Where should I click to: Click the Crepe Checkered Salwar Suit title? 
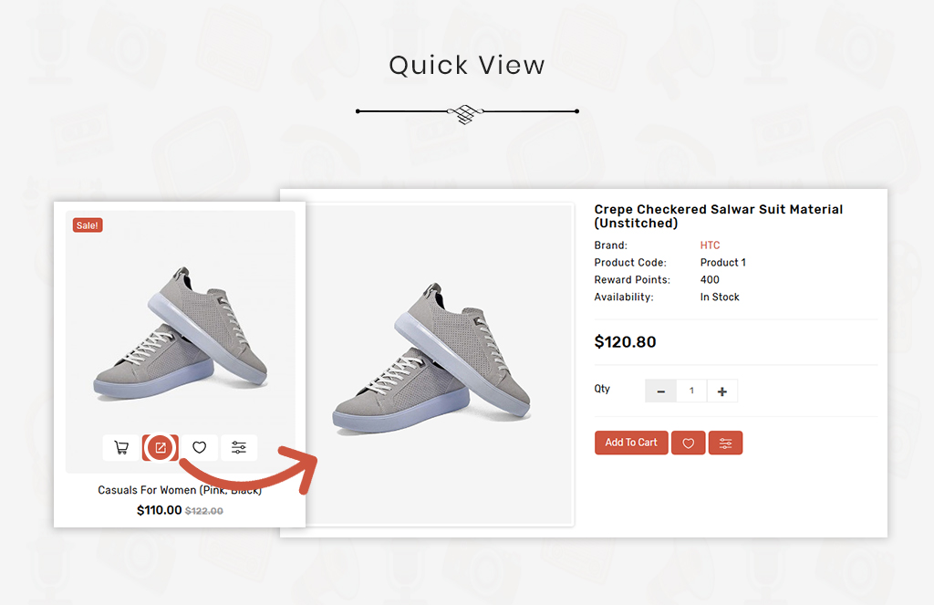(719, 215)
